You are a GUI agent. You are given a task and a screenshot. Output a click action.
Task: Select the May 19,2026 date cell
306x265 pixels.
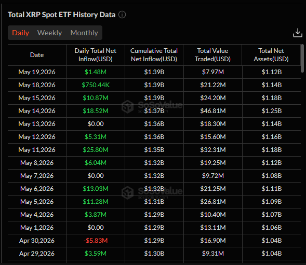click(37, 72)
